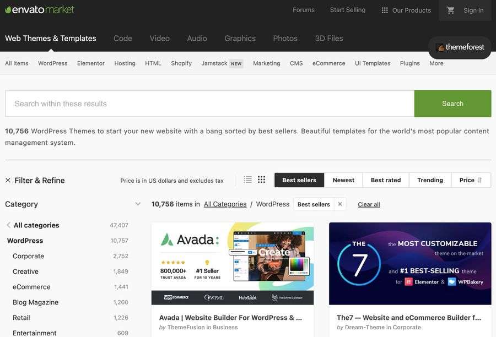Open The7 theme preview thumbnail
The image size is (496, 337).
[410, 264]
